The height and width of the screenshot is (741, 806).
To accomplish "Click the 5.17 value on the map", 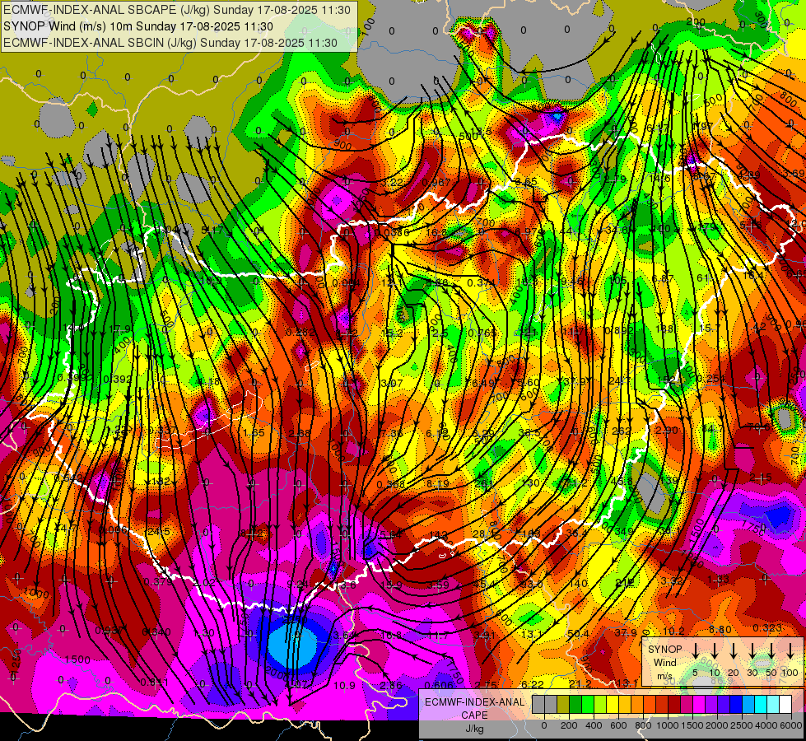I will [212, 230].
